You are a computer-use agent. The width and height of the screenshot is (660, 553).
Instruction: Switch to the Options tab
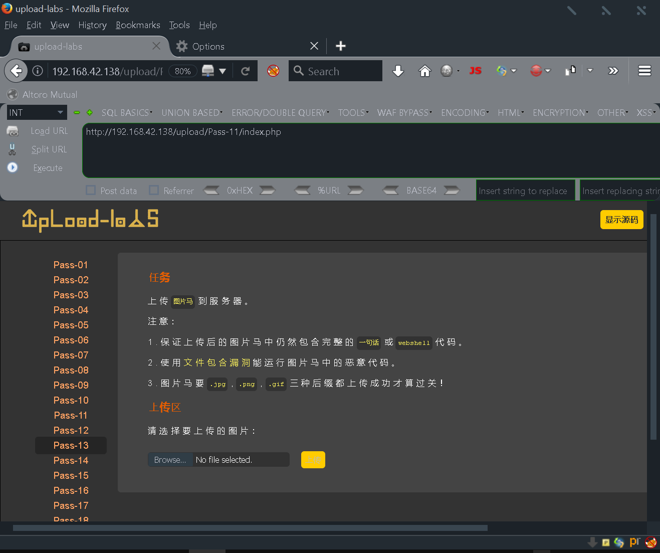point(246,46)
